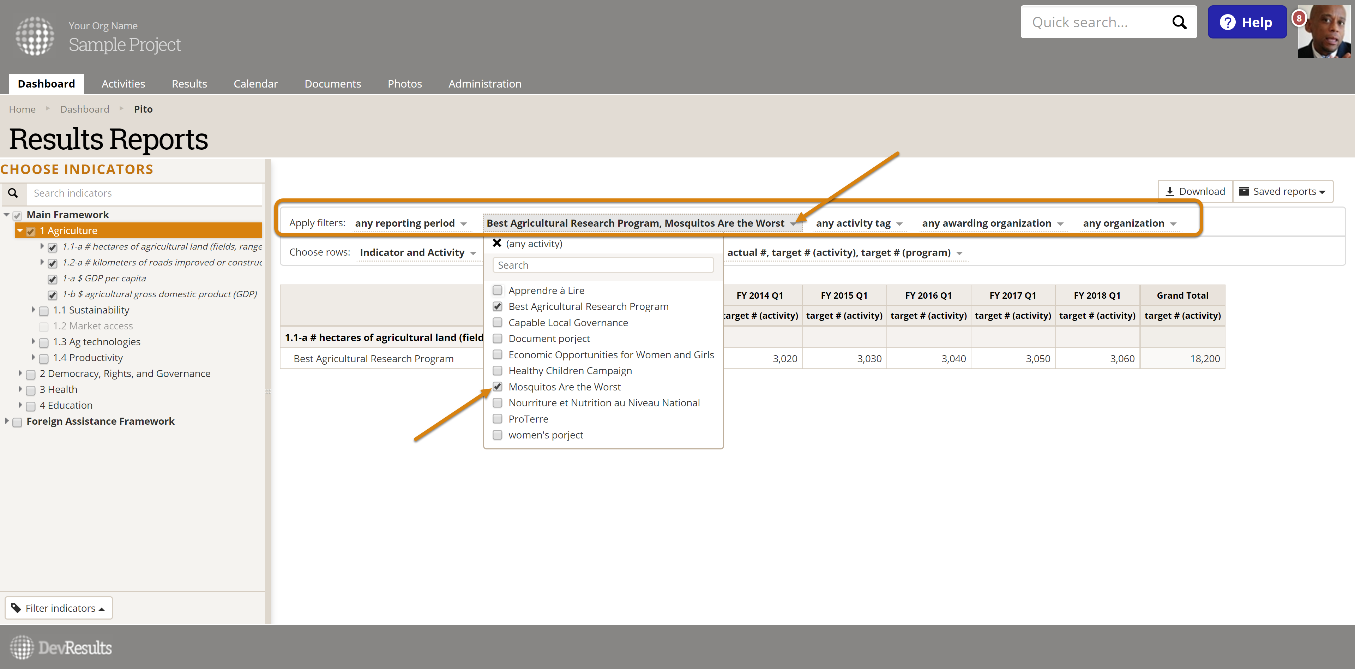Click the Saved reports archive icon

tap(1244, 191)
